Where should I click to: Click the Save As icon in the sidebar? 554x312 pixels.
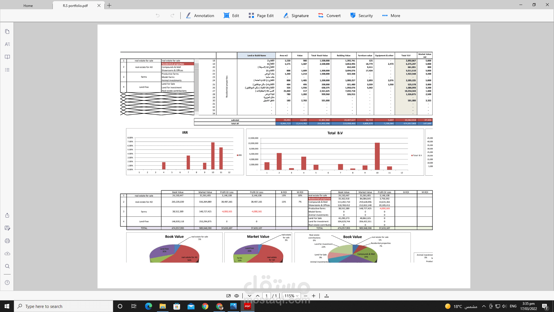coord(7,228)
